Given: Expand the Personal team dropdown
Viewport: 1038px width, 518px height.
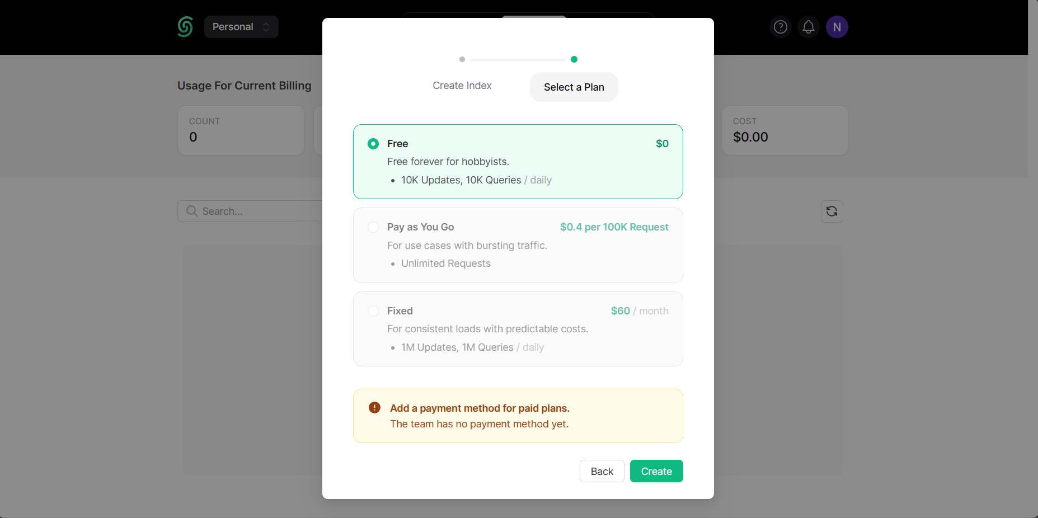Looking at the screenshot, I should (241, 27).
